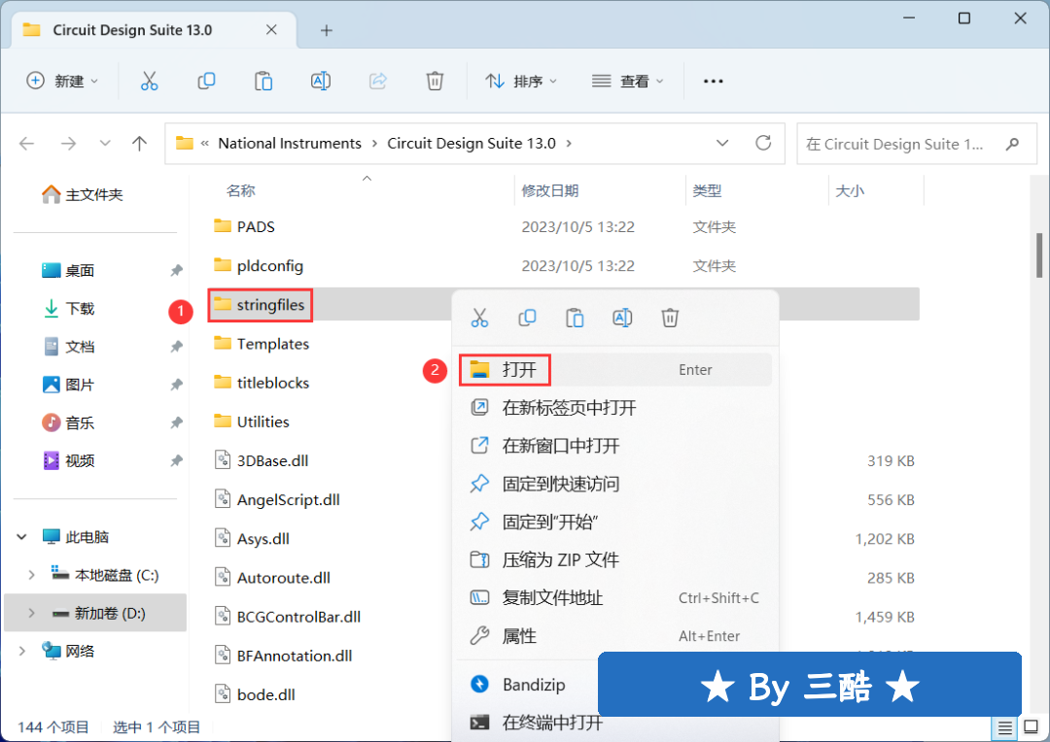The width and height of the screenshot is (1050, 742).
Task: Choose 在新标签页中打开 from context menu
Action: tap(615, 408)
